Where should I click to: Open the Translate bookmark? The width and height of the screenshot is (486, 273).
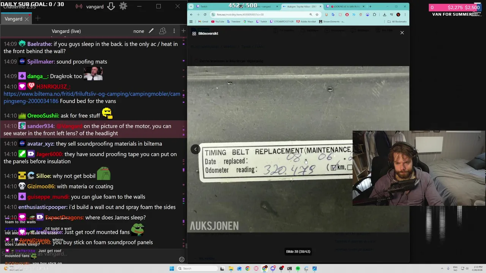coord(234,22)
